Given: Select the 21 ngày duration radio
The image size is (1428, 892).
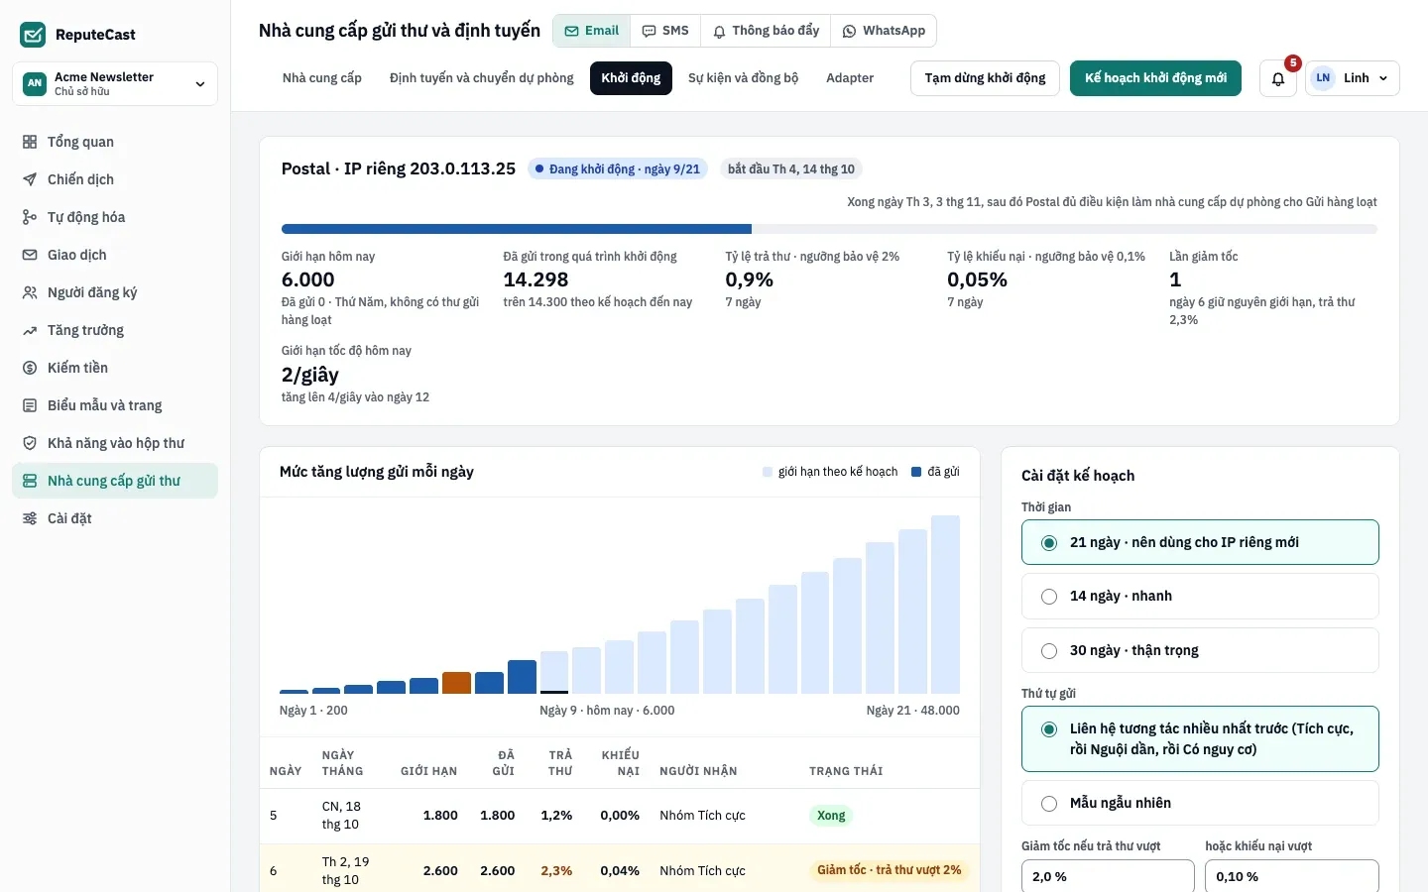Looking at the screenshot, I should pyautogui.click(x=1049, y=542).
